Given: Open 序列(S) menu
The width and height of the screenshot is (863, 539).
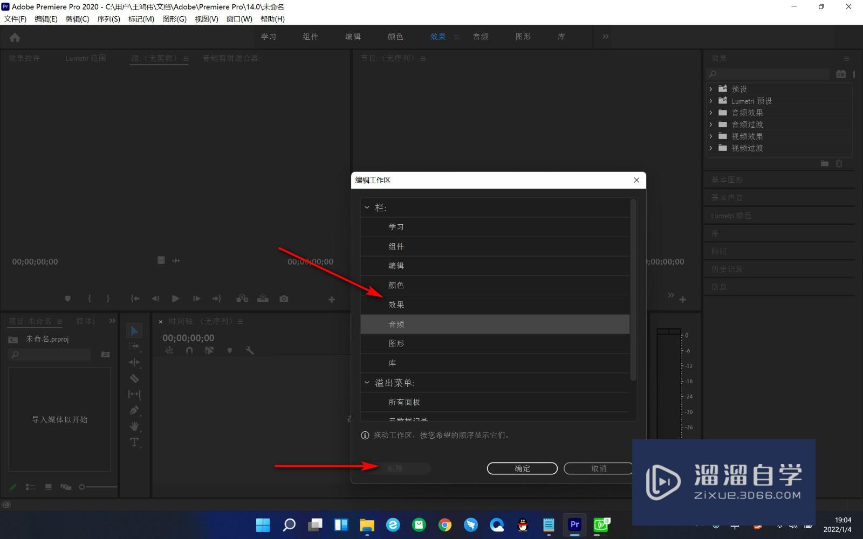Looking at the screenshot, I should (108, 19).
